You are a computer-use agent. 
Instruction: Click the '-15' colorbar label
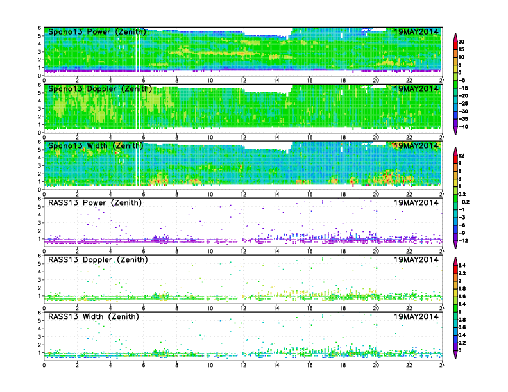[463, 88]
